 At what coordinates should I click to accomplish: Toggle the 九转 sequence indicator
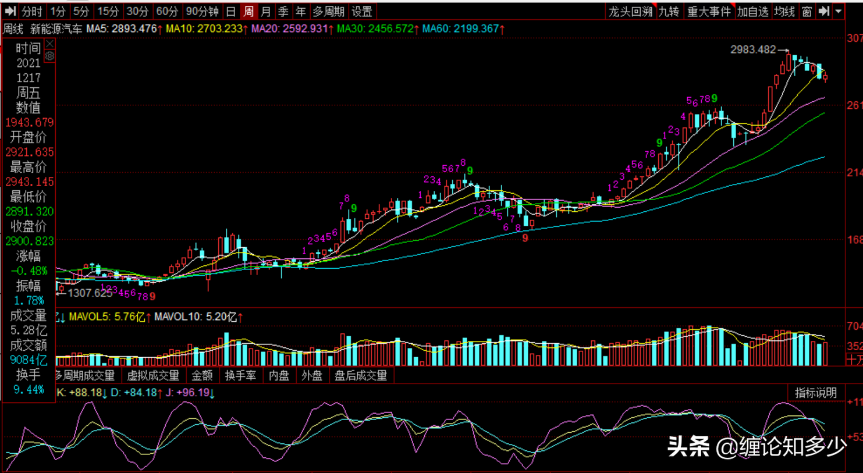click(669, 11)
